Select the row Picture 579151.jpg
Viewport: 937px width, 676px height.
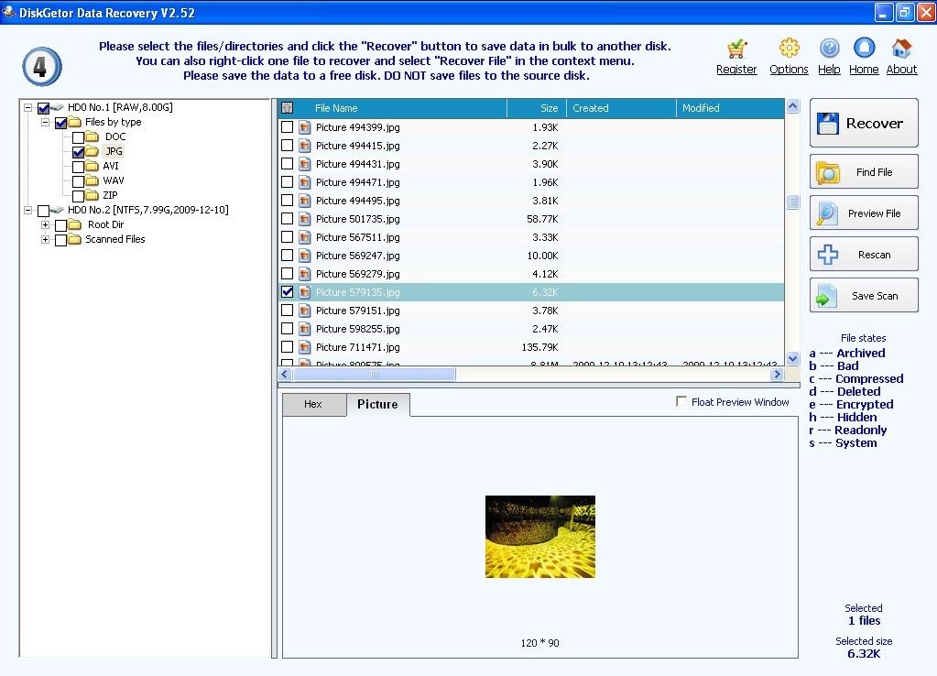[x=531, y=311]
